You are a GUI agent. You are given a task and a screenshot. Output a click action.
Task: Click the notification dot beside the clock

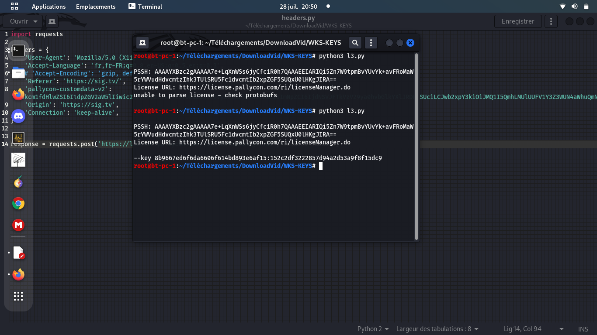coord(328,7)
